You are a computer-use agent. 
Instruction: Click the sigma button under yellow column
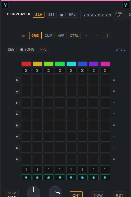pyautogui.click(x=37, y=70)
